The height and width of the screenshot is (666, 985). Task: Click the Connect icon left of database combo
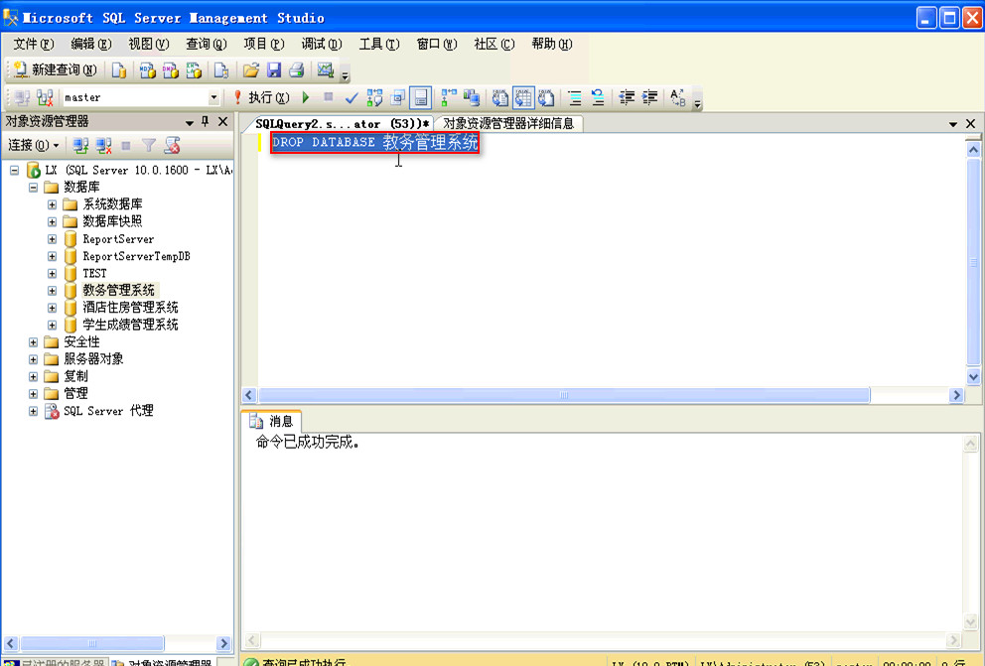[x=22, y=97]
